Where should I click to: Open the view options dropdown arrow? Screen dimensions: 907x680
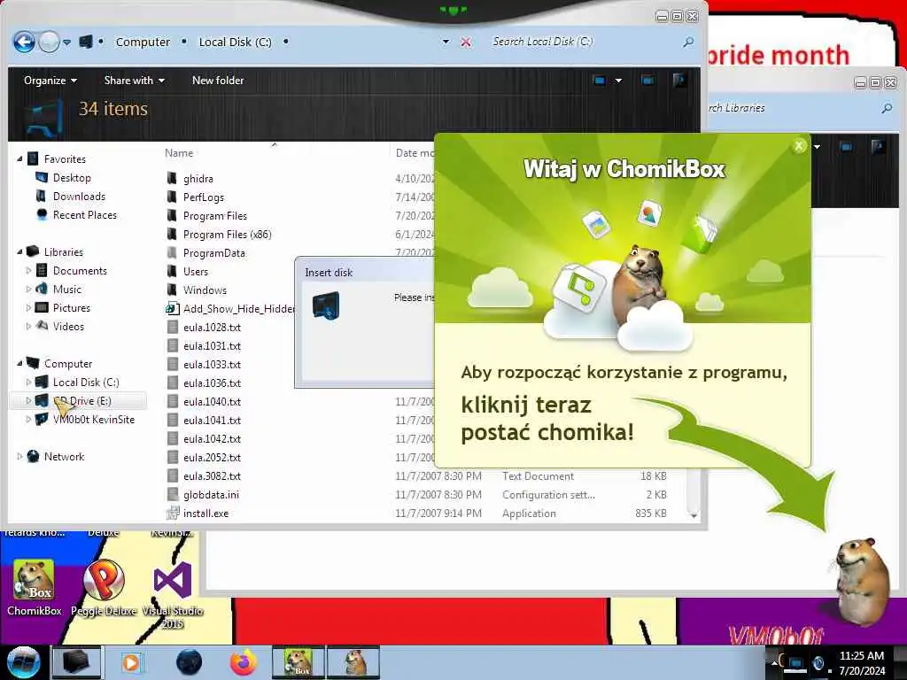(x=618, y=81)
